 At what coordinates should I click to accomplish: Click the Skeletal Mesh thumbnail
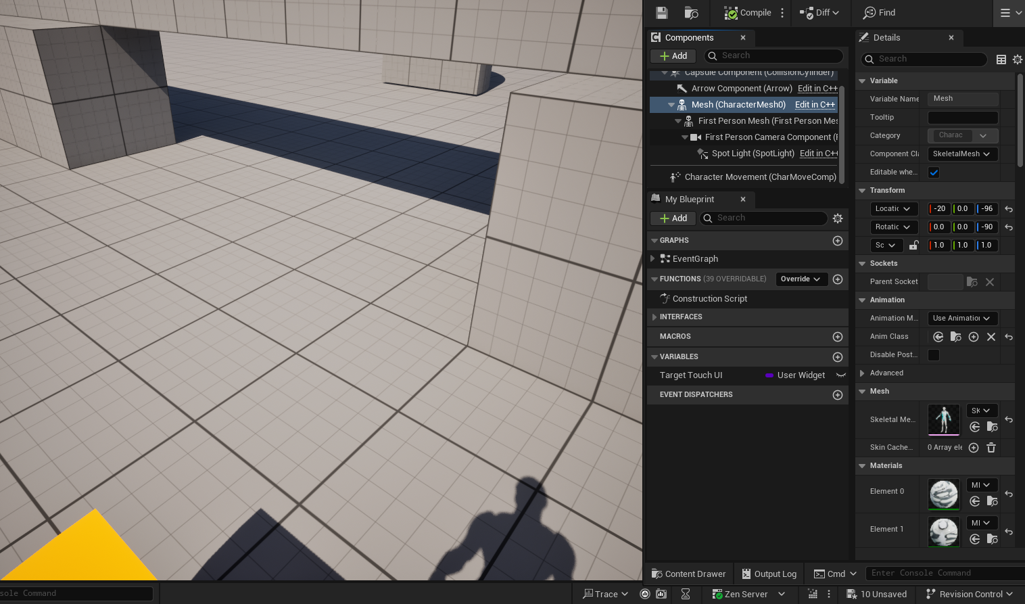tap(943, 419)
